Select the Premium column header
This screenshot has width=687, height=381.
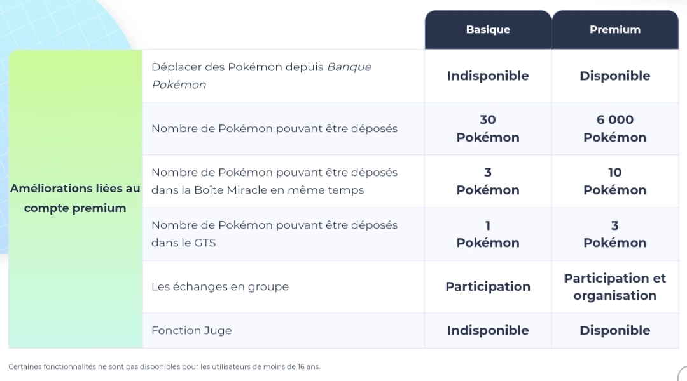tap(615, 30)
